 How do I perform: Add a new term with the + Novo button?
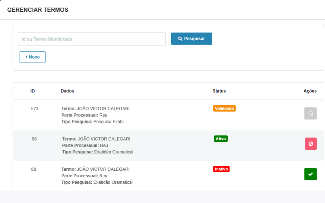point(33,57)
